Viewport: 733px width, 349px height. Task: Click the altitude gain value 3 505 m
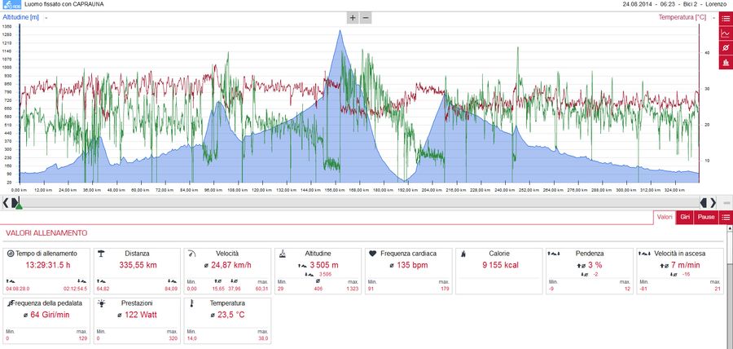(x=324, y=265)
